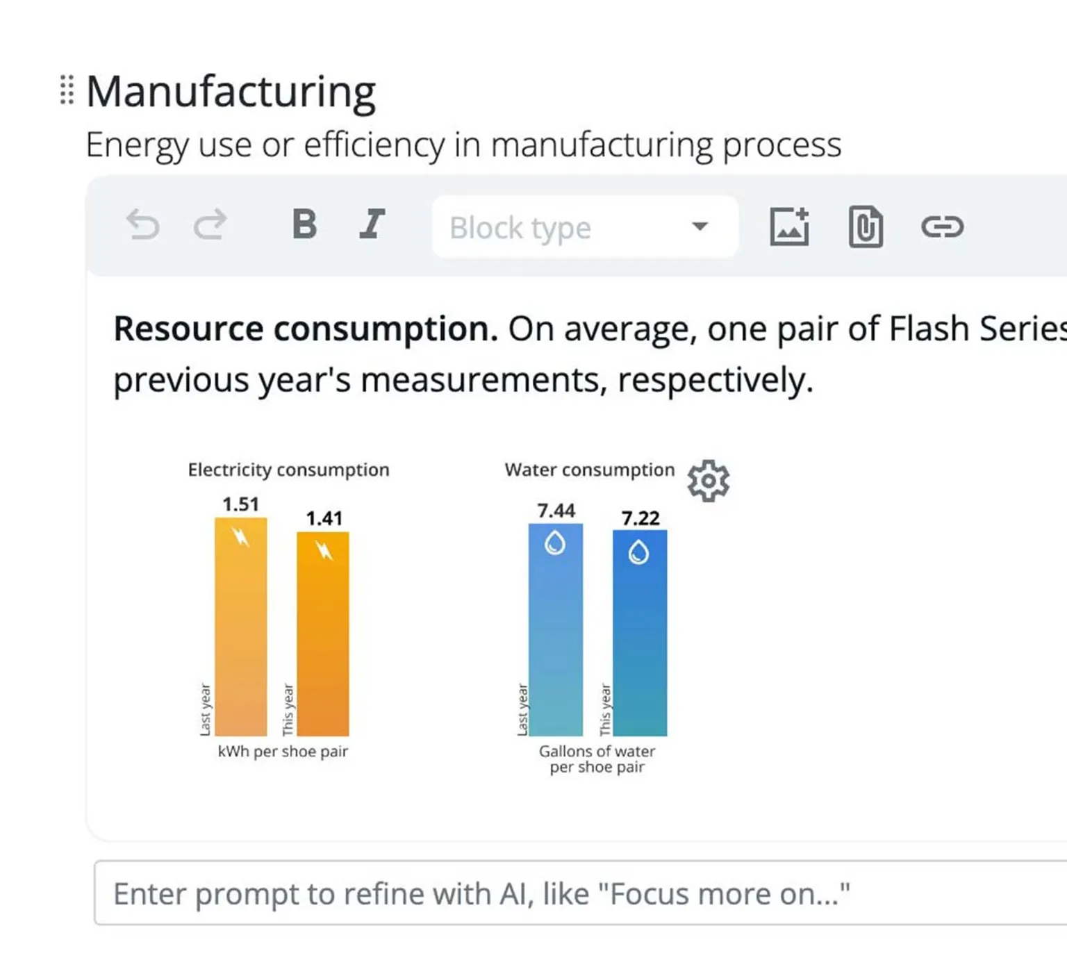Screen dimensions: 1067x976
Task: Insert a hyperlink with the chain icon
Action: click(942, 226)
